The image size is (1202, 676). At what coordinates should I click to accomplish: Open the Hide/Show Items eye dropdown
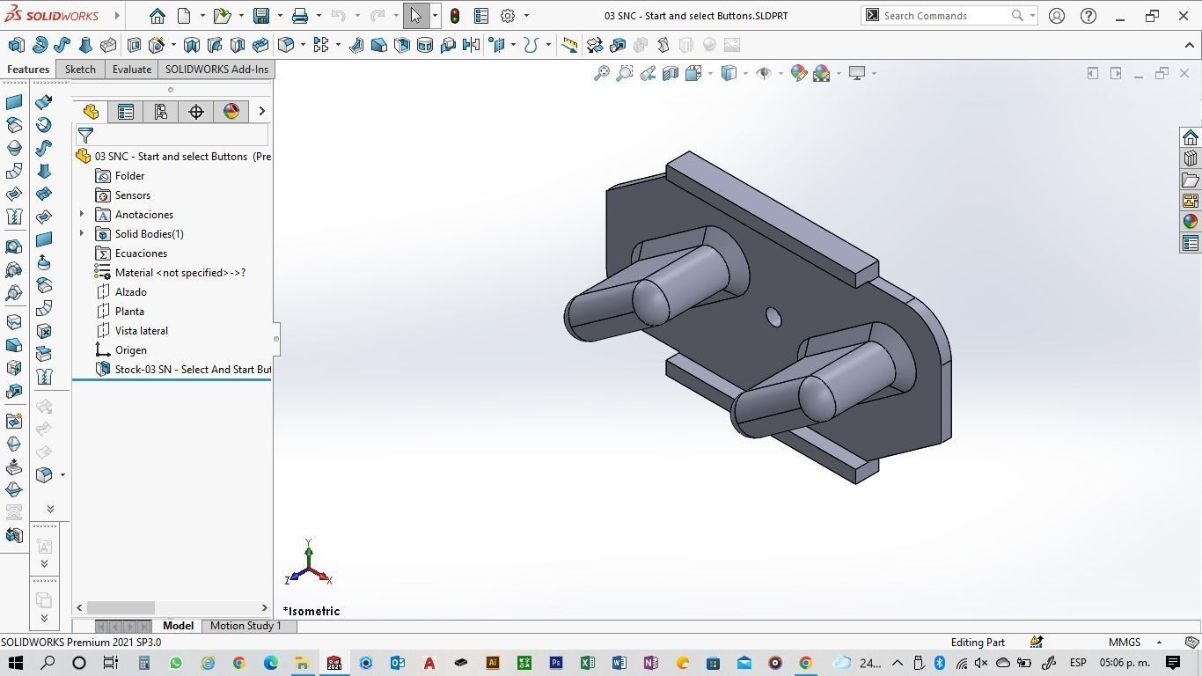click(x=780, y=73)
